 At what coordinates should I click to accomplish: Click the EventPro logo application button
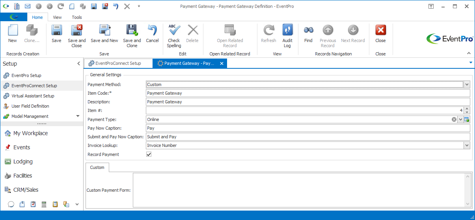[x=13, y=17]
